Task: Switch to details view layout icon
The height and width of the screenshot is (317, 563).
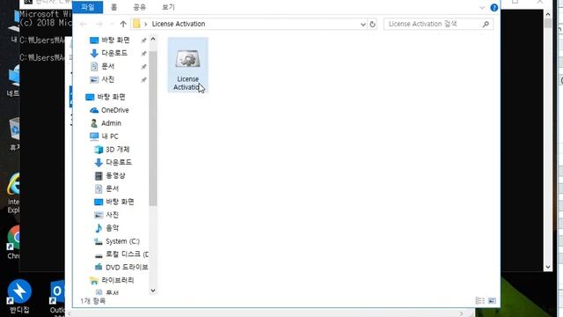Action: tap(480, 300)
